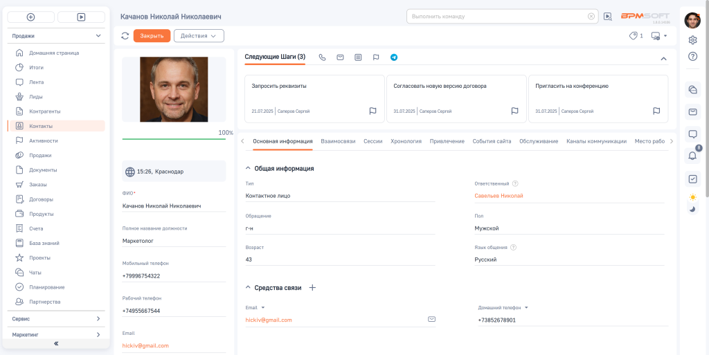Switch to dark theme moon icon

pos(692,209)
